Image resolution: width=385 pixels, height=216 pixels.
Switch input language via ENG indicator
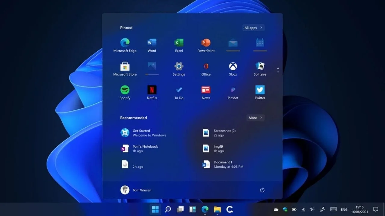344,210
